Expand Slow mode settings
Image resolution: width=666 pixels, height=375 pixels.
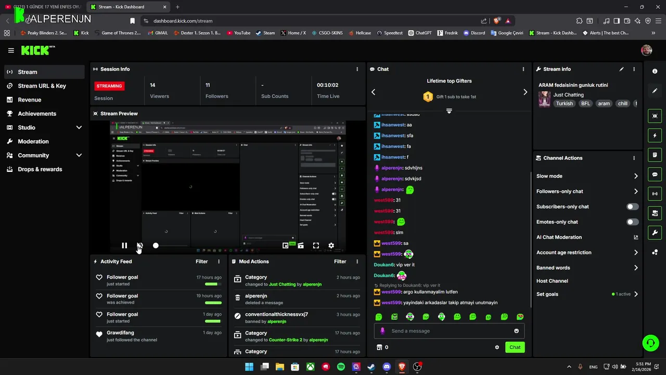click(x=636, y=176)
